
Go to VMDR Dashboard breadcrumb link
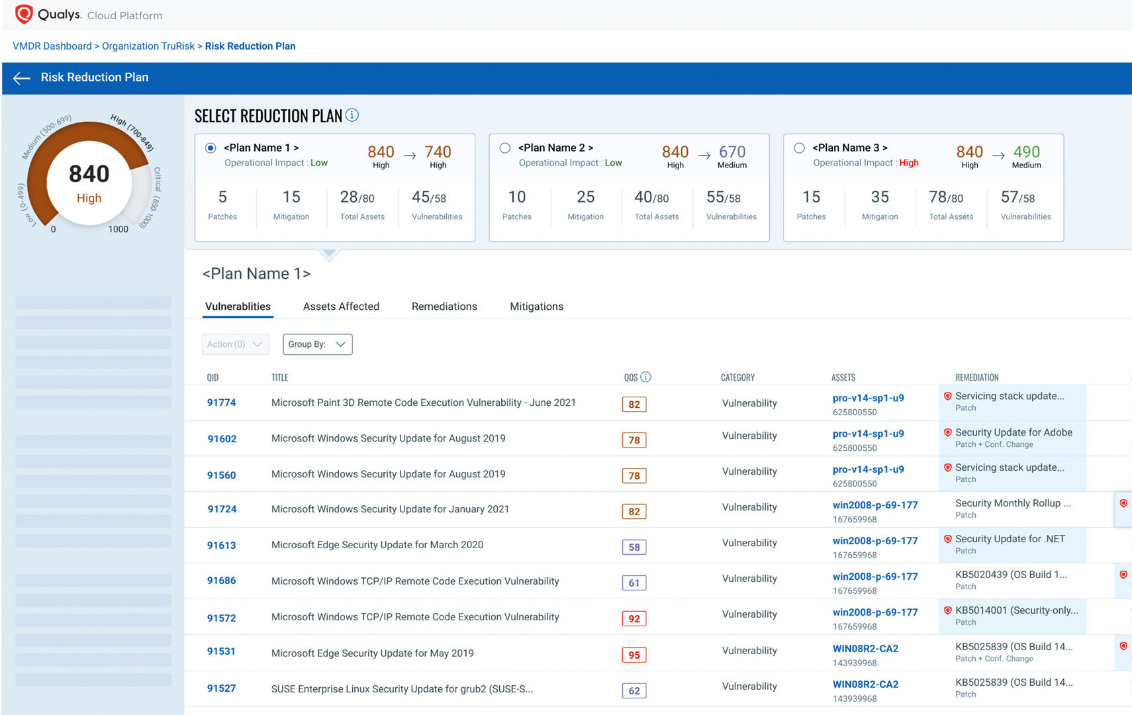pos(52,46)
